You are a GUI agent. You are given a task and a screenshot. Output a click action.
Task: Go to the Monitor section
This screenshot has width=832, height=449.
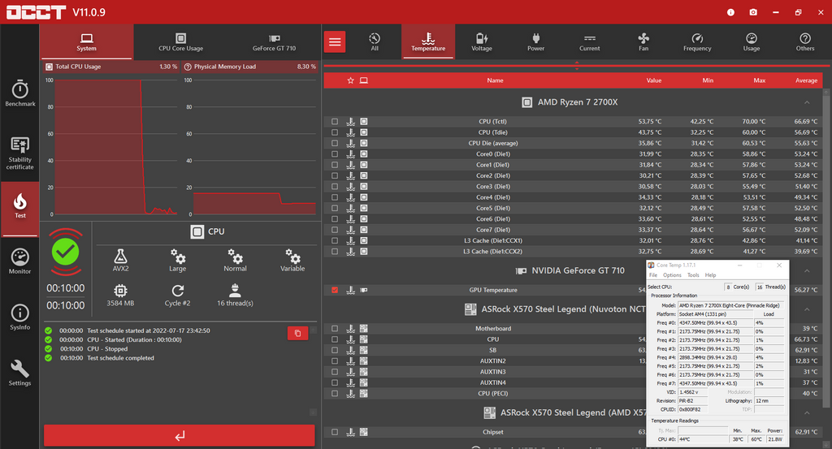click(x=19, y=261)
